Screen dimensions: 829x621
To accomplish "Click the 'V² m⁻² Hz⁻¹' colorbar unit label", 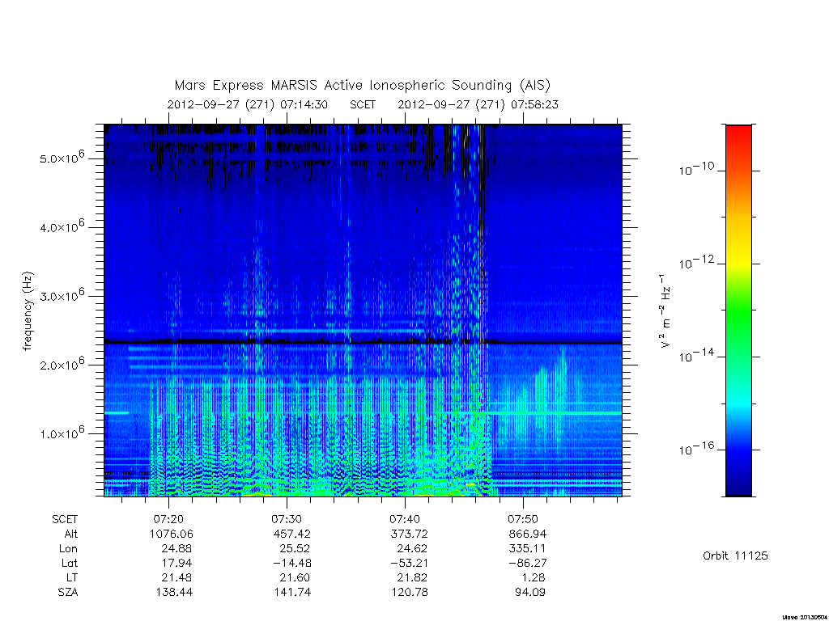I will pos(665,310).
